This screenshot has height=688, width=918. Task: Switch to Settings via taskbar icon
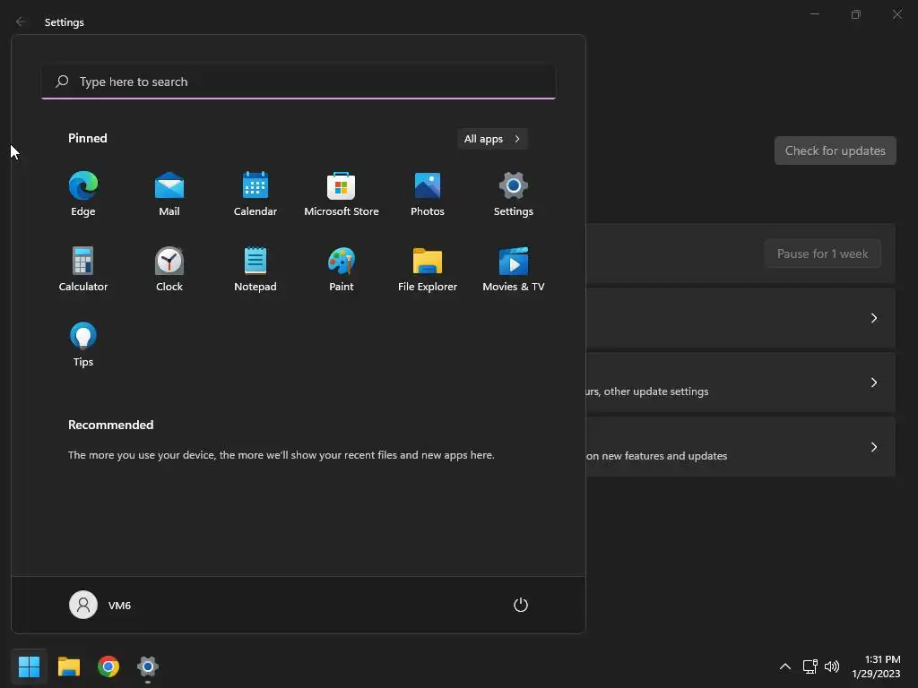tap(148, 666)
